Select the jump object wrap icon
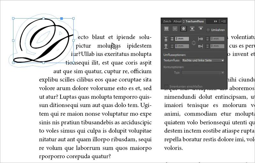 tap(192, 29)
